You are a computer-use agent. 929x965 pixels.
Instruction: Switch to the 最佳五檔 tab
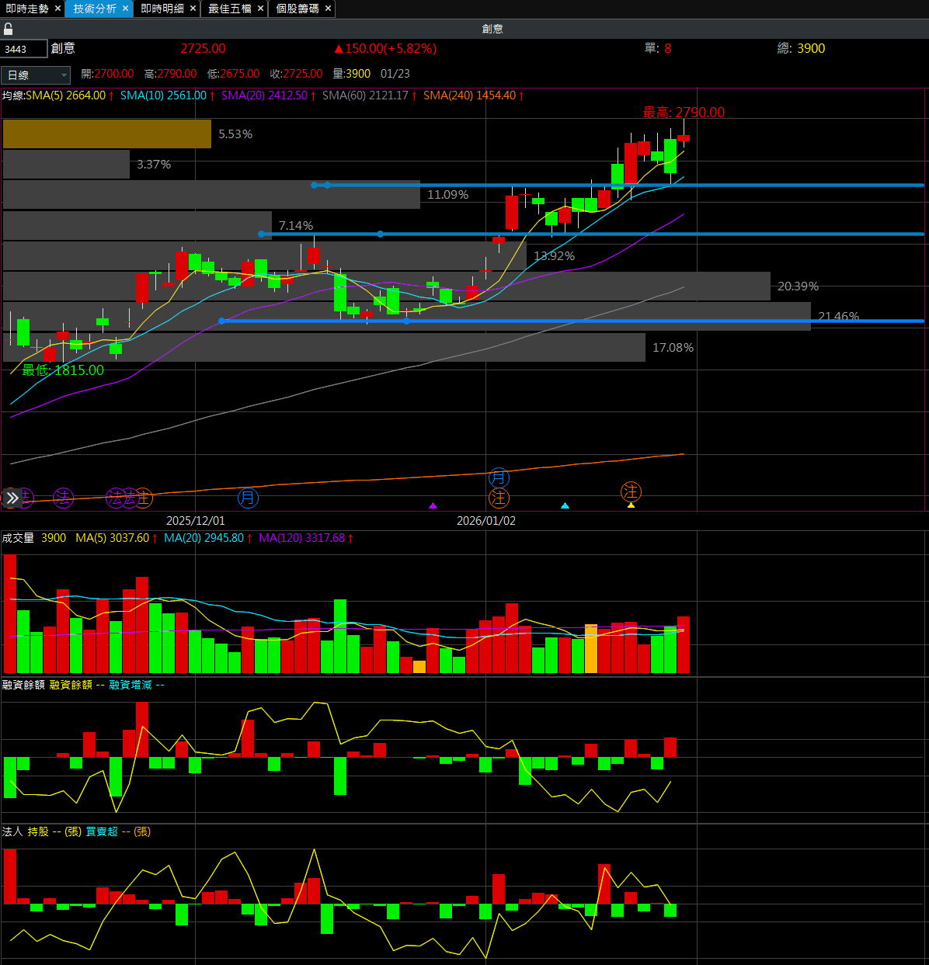coord(230,9)
